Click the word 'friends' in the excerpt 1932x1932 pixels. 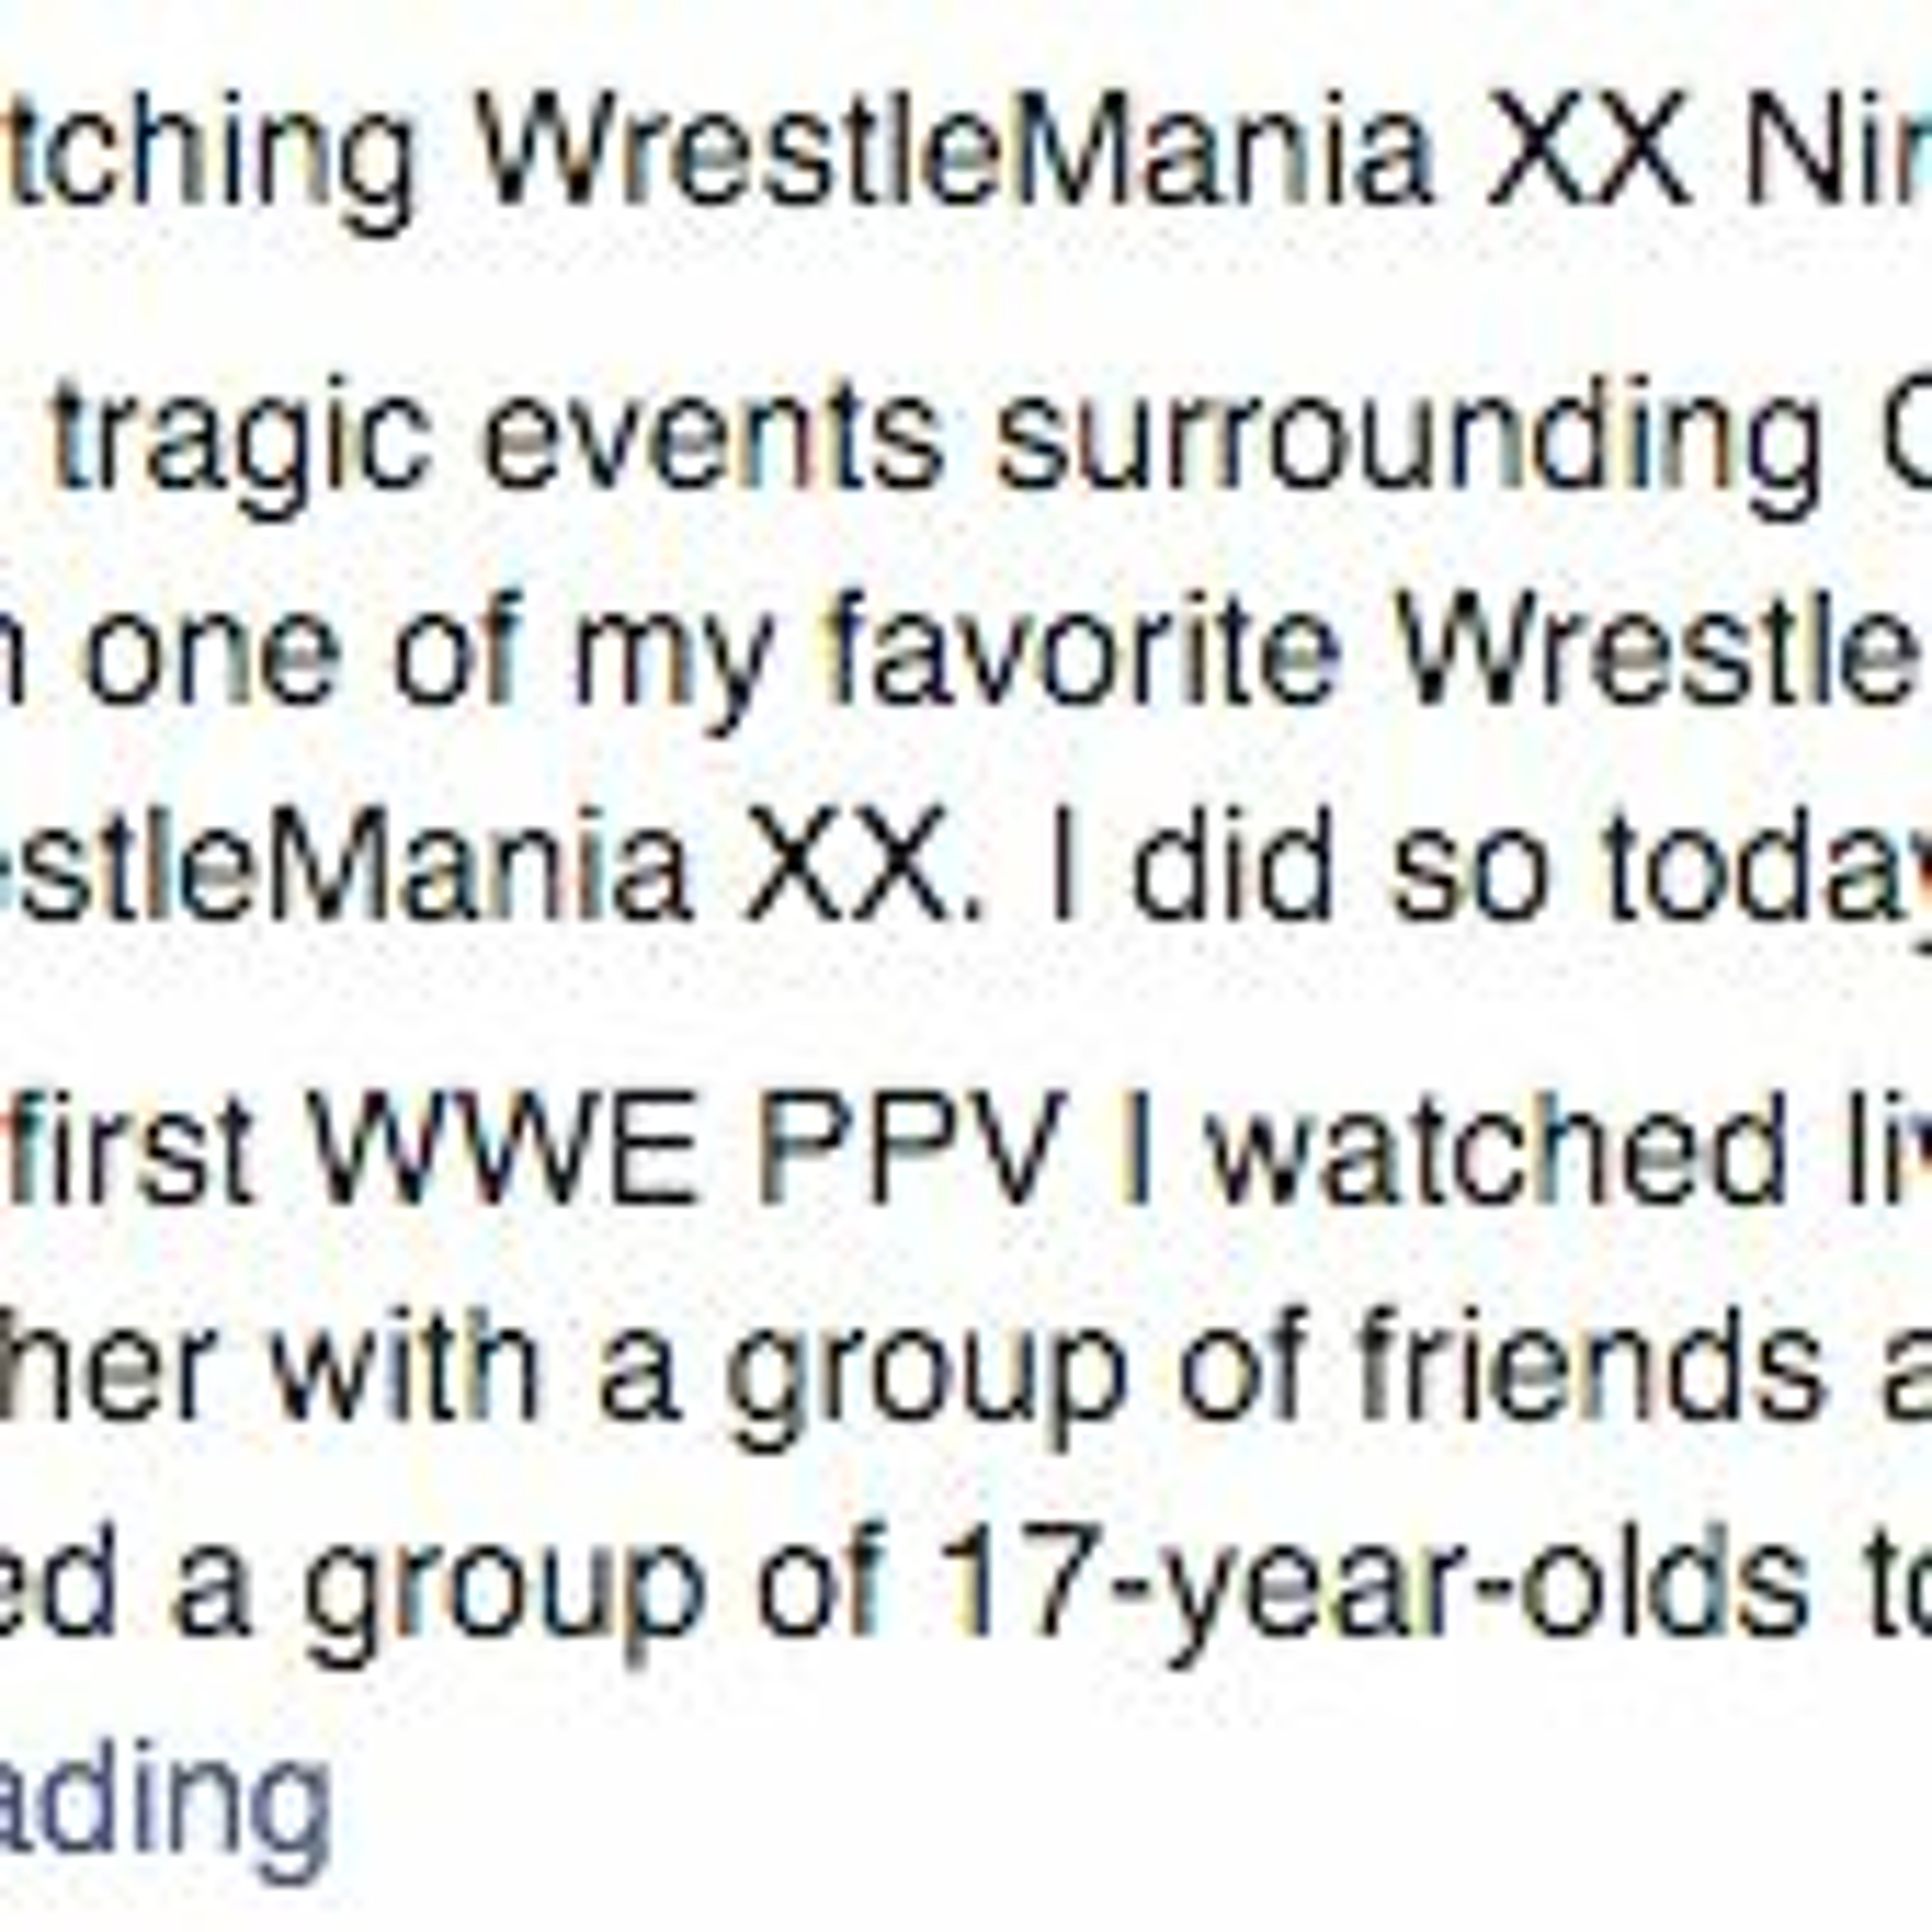coord(1505,1365)
